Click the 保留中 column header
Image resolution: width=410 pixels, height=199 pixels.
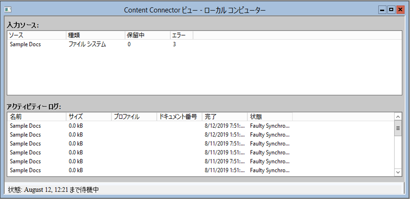point(147,35)
